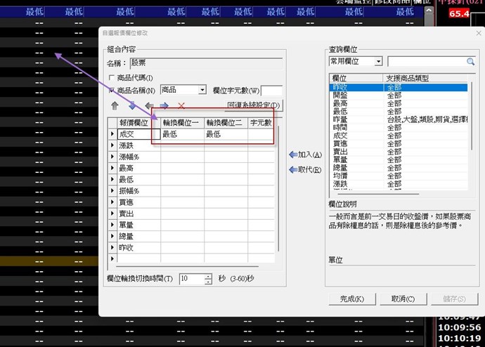Click the blue right arrow icon
485x347 pixels.
pos(164,105)
